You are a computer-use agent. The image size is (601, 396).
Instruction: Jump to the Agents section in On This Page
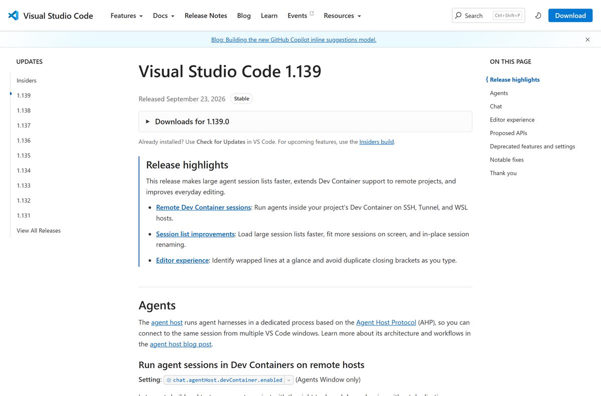coord(499,93)
